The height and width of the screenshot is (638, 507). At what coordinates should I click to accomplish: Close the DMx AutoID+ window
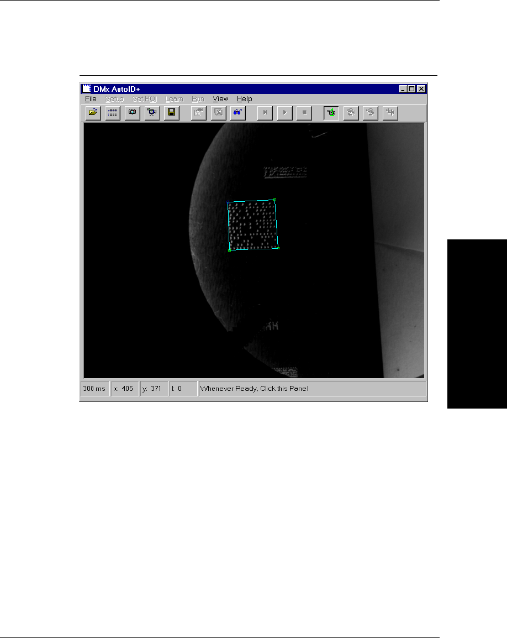pyautogui.click(x=421, y=88)
